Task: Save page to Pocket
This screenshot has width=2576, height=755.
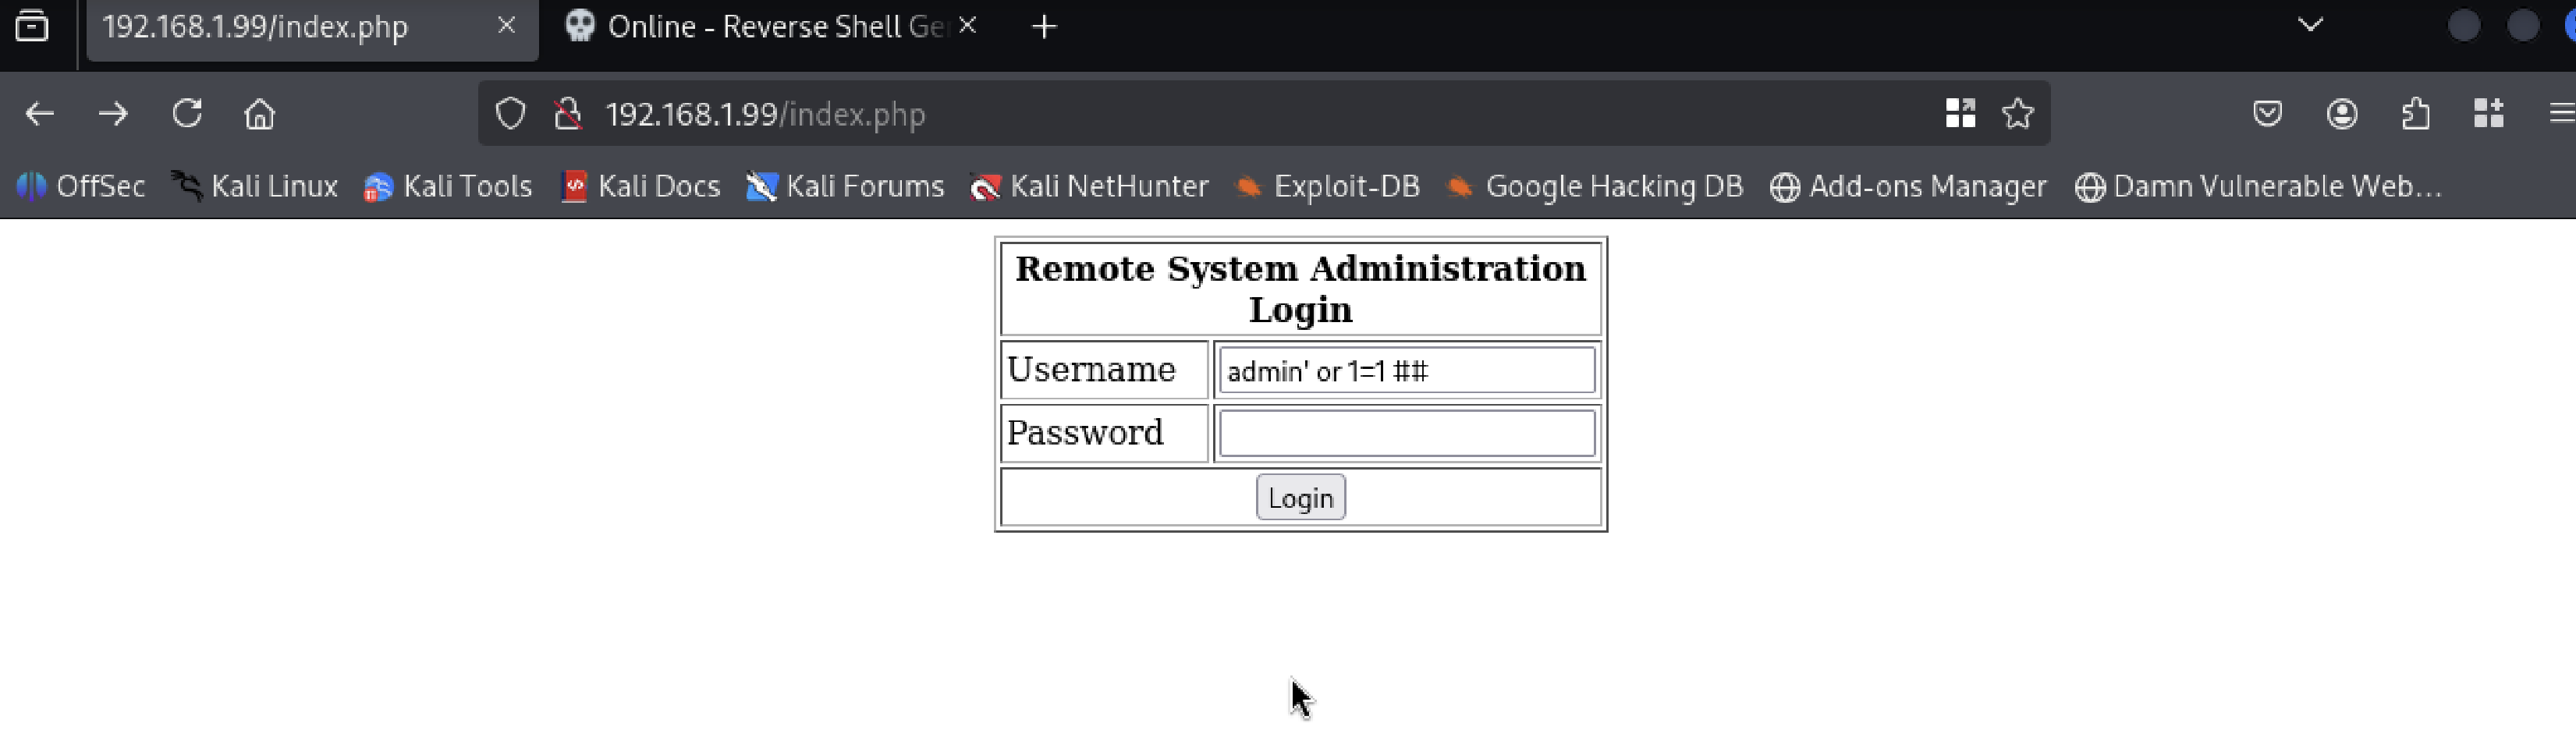Action: tap(2267, 114)
